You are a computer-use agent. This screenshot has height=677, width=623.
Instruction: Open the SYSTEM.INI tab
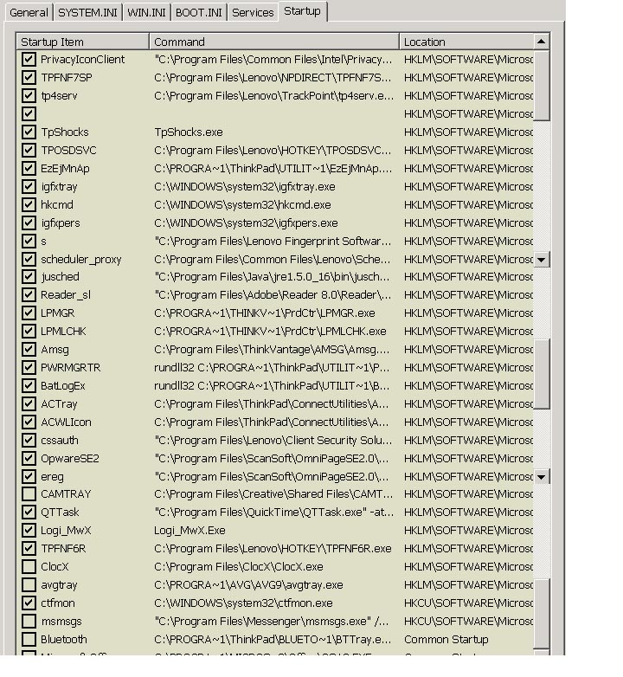point(87,12)
